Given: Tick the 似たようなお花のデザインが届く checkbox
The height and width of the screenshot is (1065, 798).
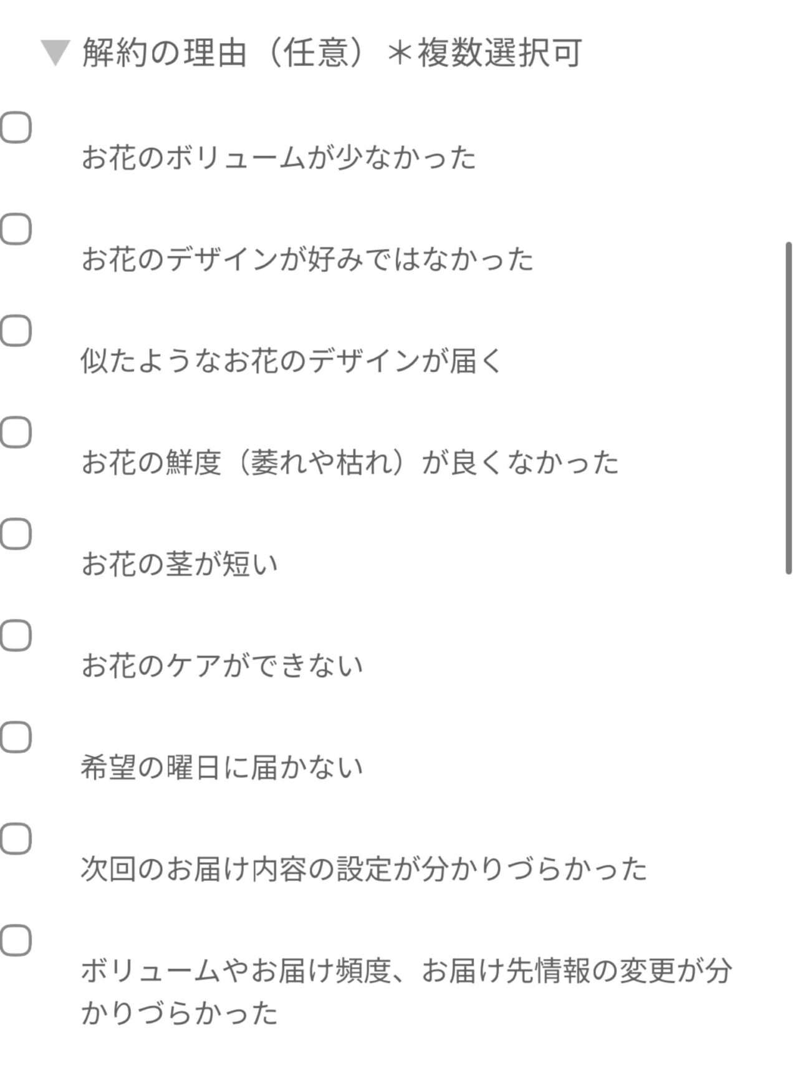Looking at the screenshot, I should click(x=16, y=331).
